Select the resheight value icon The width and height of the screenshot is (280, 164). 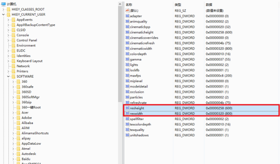[x=127, y=108]
